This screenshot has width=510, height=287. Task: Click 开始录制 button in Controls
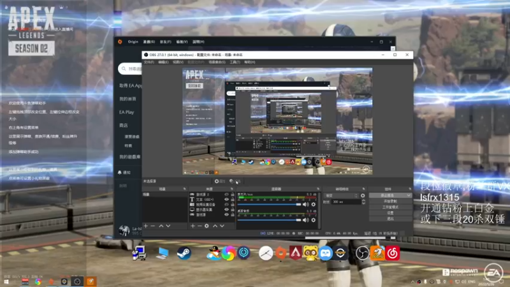pyautogui.click(x=390, y=201)
